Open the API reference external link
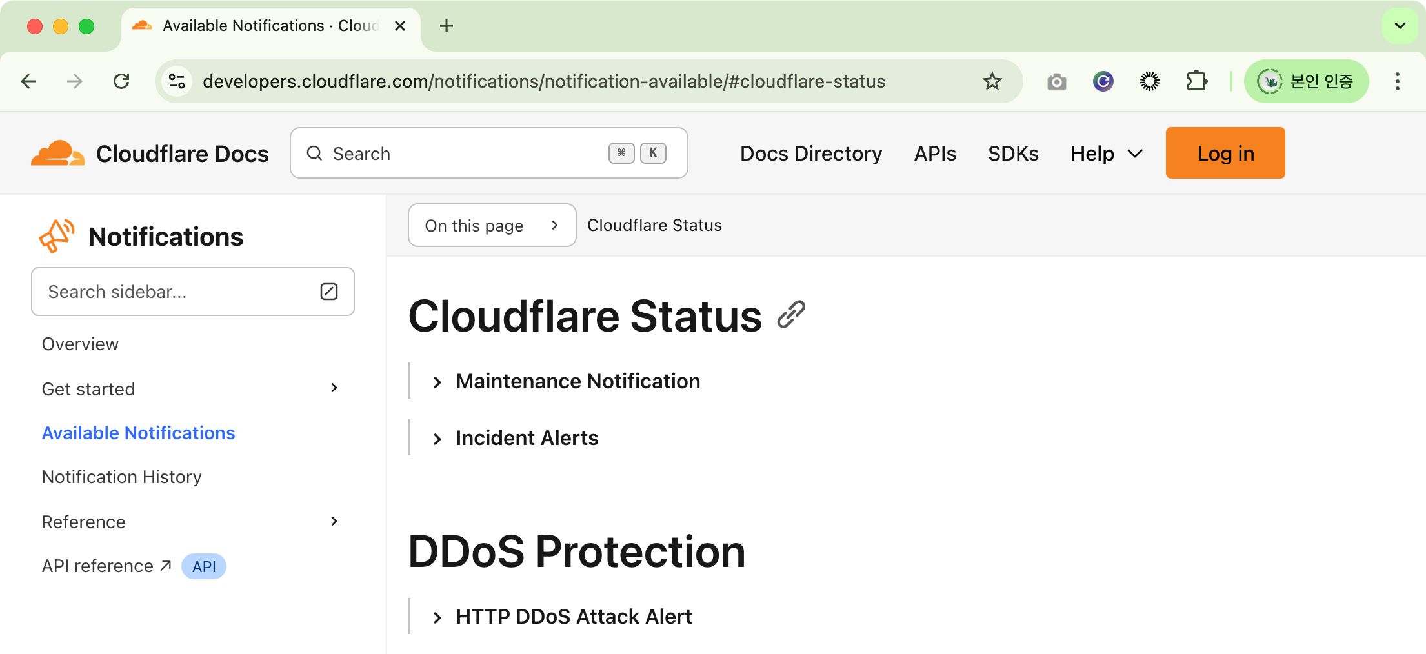 pyautogui.click(x=106, y=566)
